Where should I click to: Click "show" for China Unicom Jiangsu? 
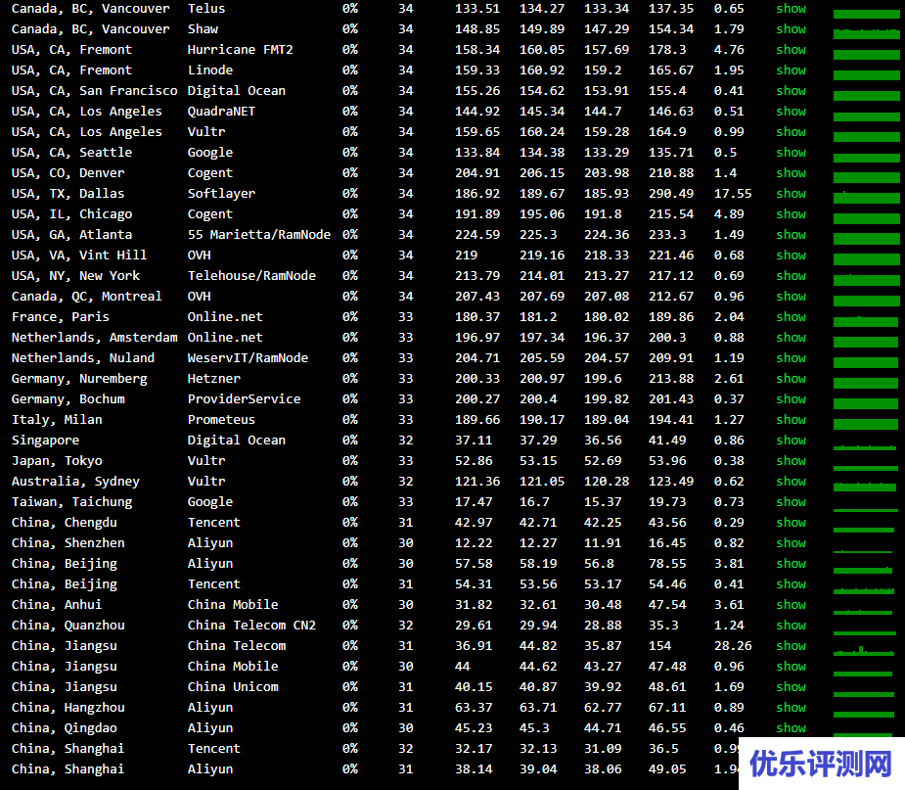click(791, 687)
